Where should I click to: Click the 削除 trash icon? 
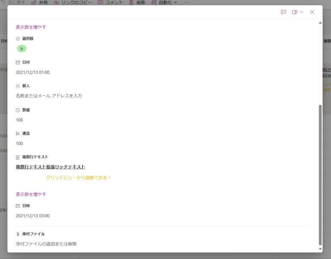click(x=131, y=3)
